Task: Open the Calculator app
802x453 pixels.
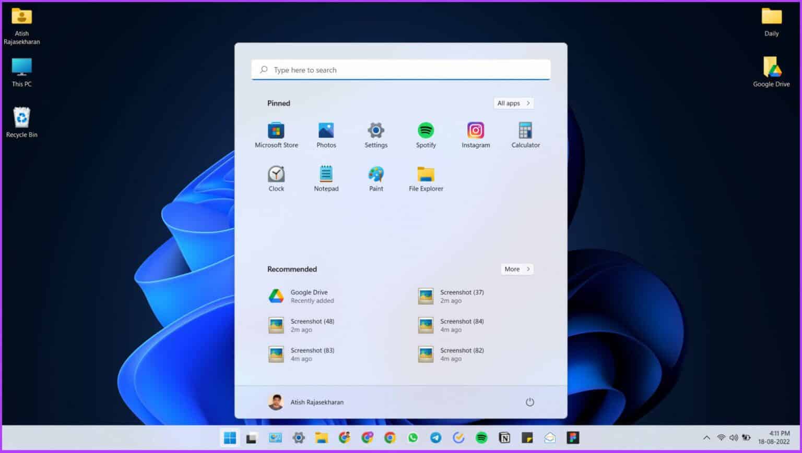Action: tap(525, 135)
